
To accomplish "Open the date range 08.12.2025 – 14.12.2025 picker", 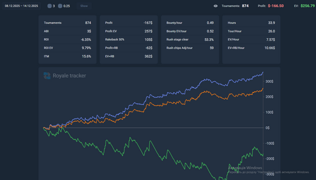I will pyautogui.click(x=21, y=6).
